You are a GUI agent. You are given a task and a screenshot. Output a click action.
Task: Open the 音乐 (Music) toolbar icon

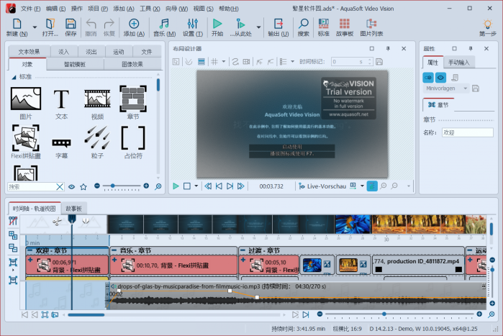pyautogui.click(x=164, y=24)
